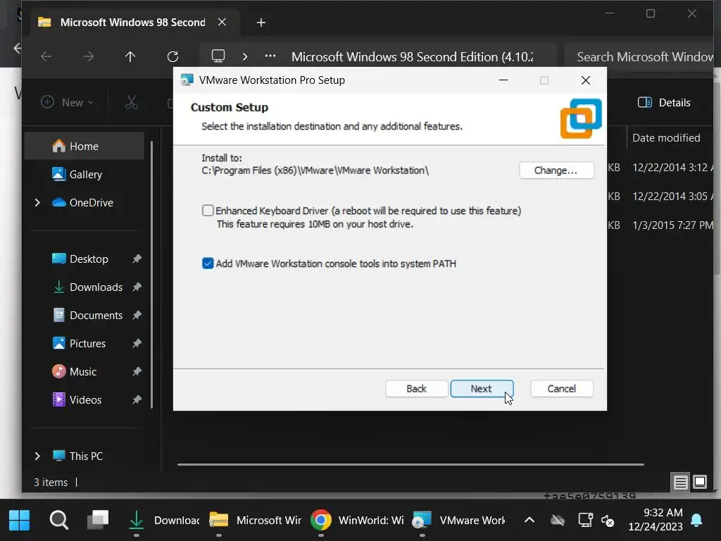Unpin Downloads using its pin icon

[x=137, y=287]
